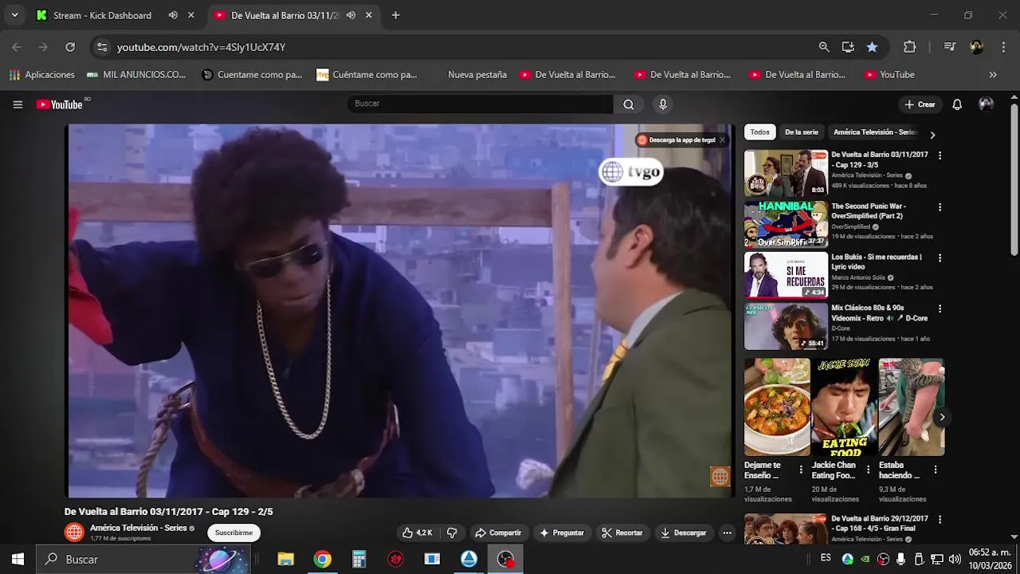
Task: Go back to the previous page
Action: [x=17, y=47]
